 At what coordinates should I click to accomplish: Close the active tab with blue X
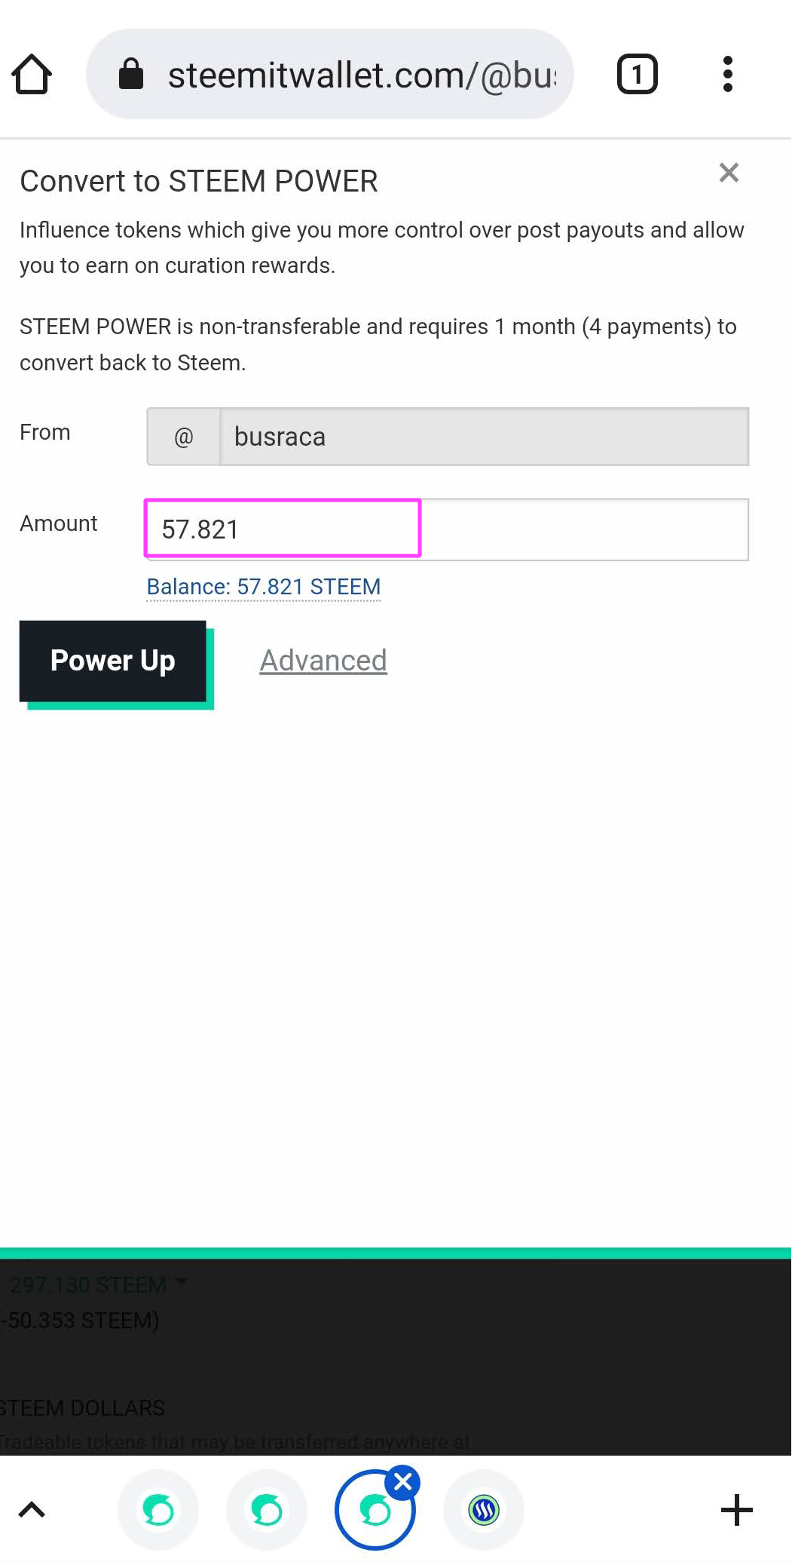click(x=403, y=1483)
